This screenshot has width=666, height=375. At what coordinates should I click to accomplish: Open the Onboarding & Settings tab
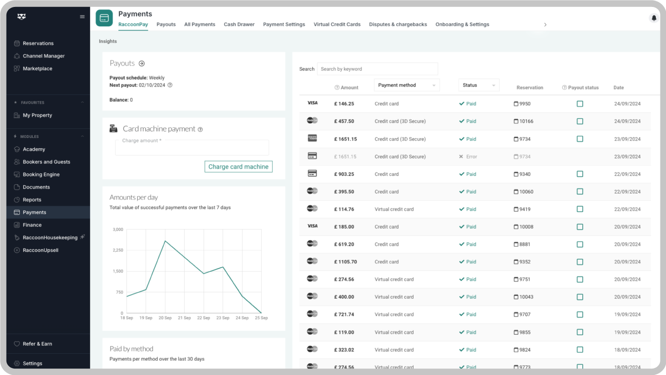[462, 25]
